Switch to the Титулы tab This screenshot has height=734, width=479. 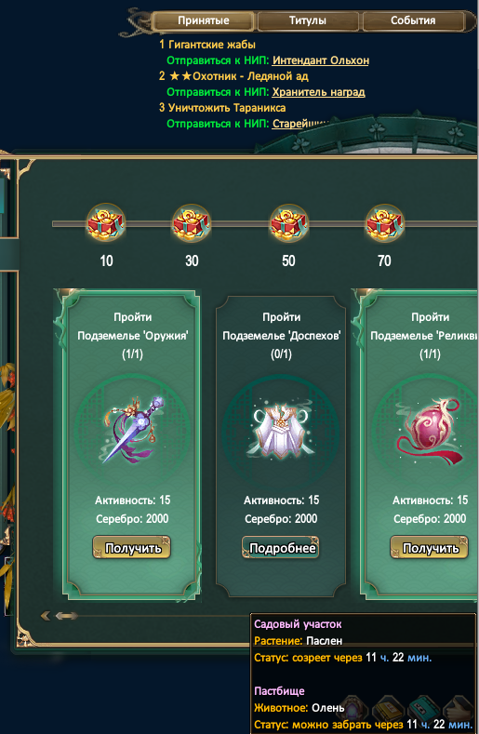pos(308,20)
